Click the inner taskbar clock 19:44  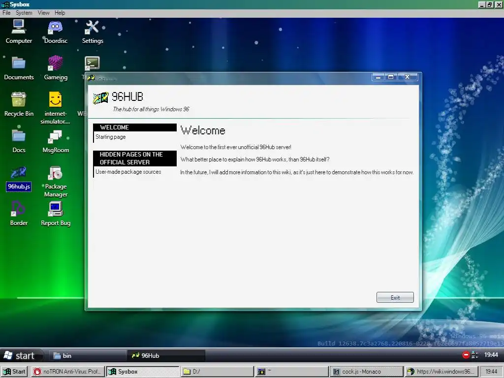tap(491, 355)
